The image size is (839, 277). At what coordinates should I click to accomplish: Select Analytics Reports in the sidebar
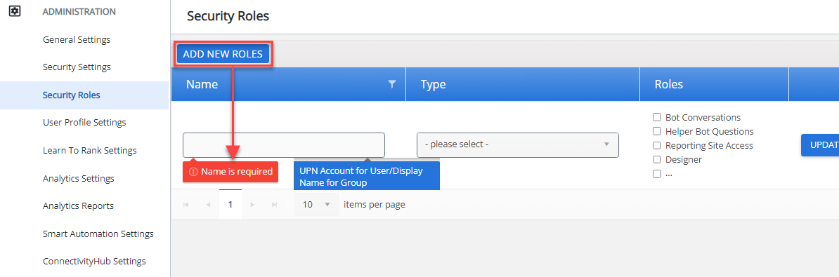[78, 205]
